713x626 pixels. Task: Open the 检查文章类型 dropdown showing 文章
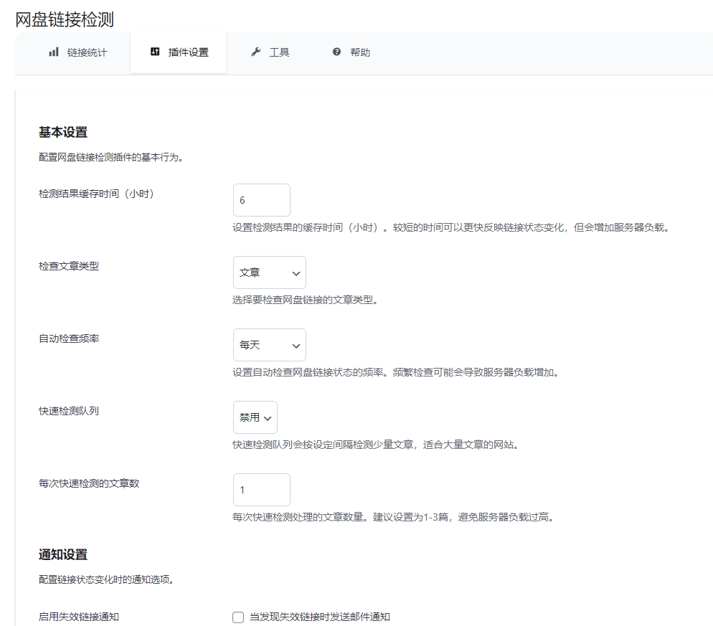tap(269, 272)
